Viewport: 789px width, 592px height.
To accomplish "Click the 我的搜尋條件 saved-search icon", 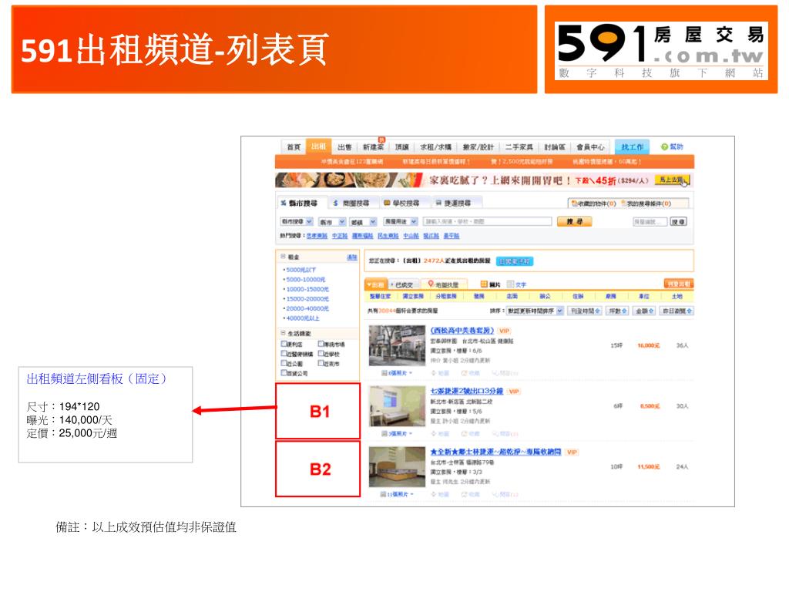I will pyautogui.click(x=623, y=203).
